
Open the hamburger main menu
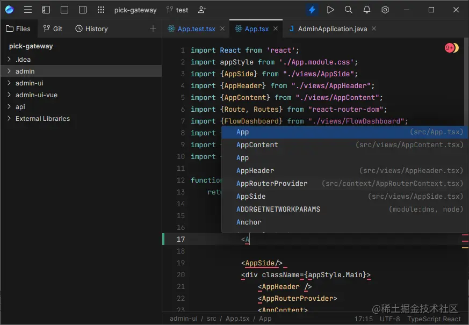click(28, 10)
